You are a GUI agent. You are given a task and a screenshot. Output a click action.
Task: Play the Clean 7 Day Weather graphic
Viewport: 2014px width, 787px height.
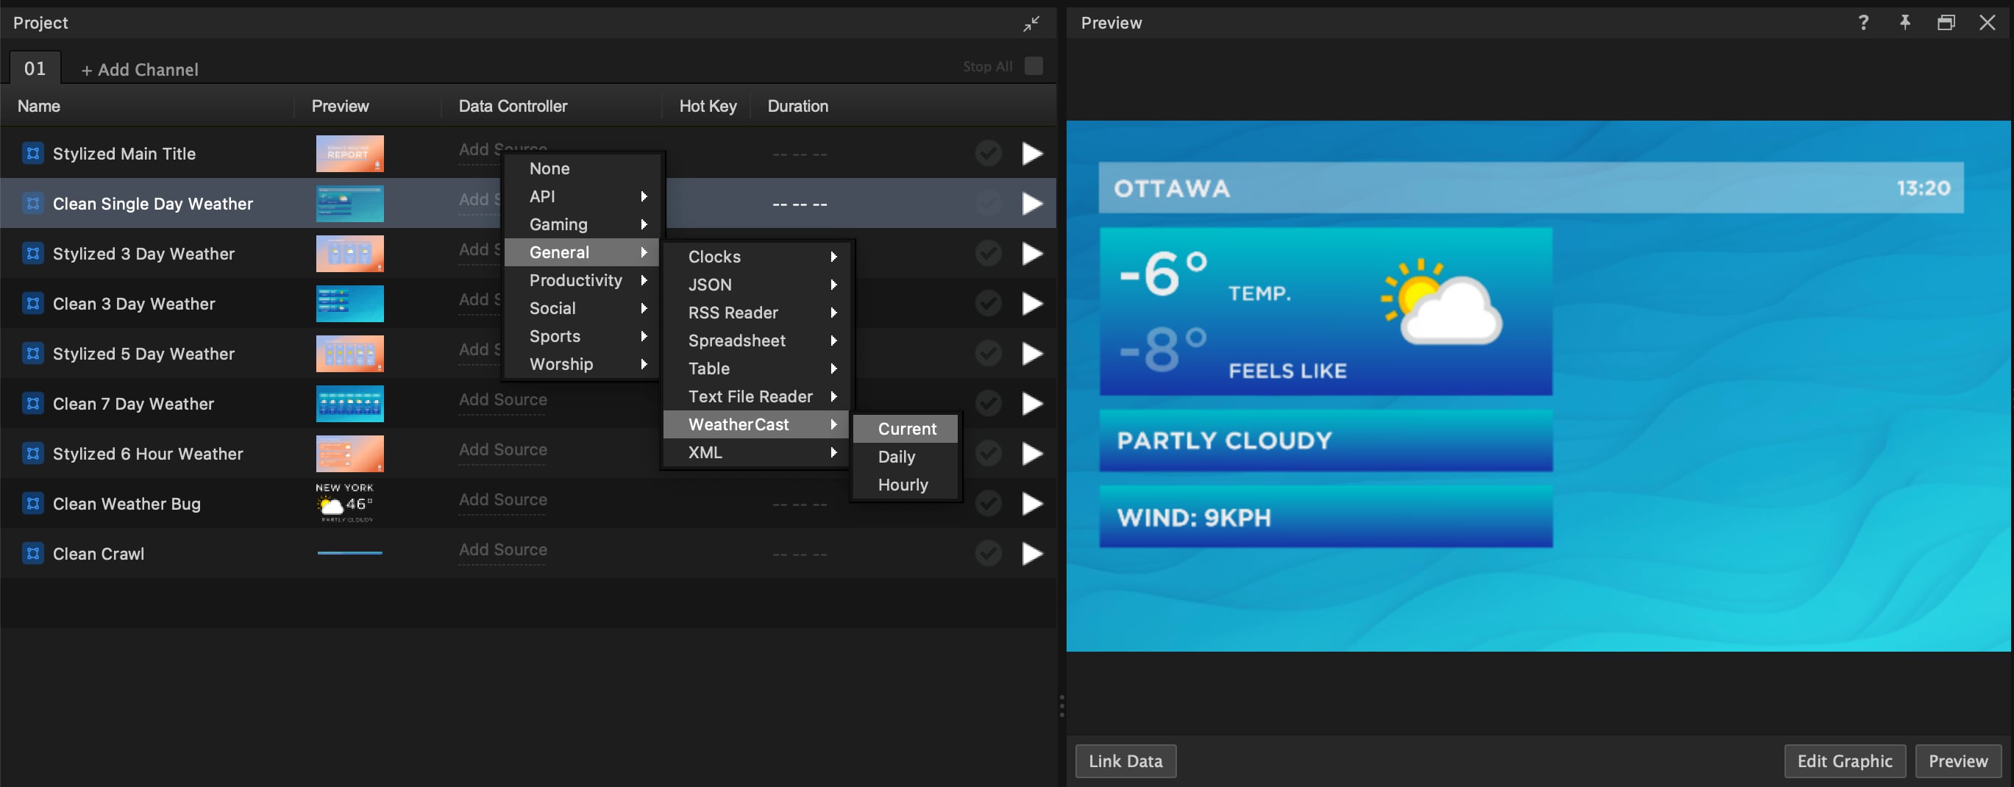[x=1032, y=403]
